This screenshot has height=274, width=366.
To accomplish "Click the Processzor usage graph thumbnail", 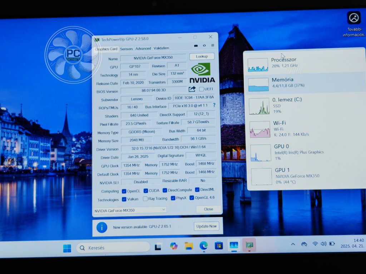I will 258,65.
